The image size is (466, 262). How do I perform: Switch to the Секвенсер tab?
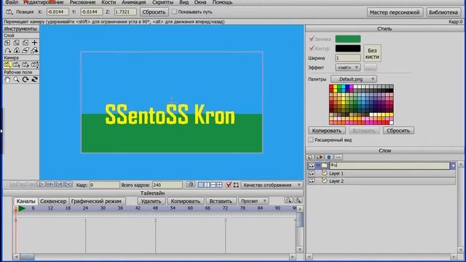coord(53,201)
